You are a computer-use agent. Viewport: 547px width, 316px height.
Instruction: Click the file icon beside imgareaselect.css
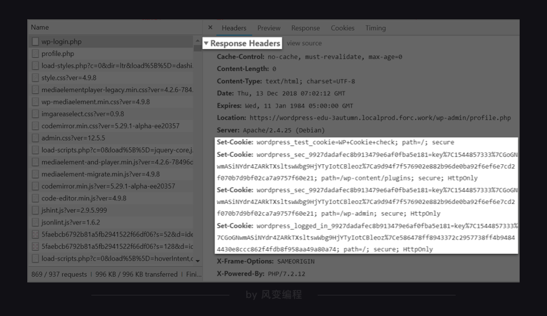click(x=35, y=114)
